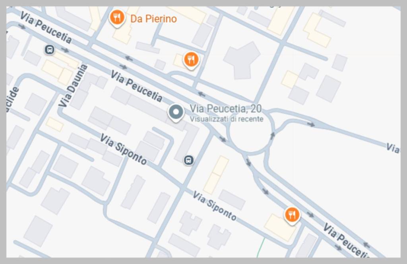
Task: Click the up arrow on the roundabout
Action: (x=272, y=136)
